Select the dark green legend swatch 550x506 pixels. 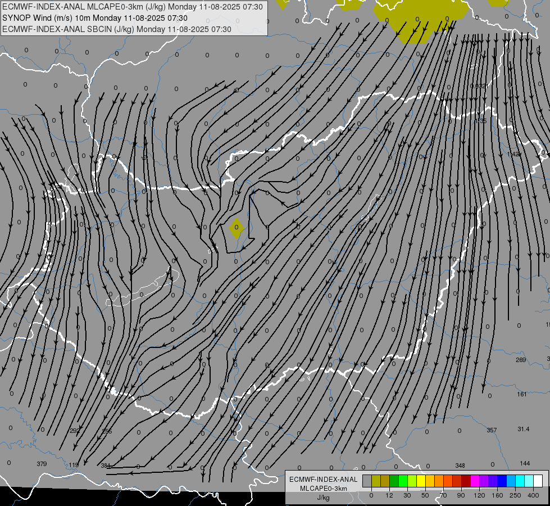394,481
